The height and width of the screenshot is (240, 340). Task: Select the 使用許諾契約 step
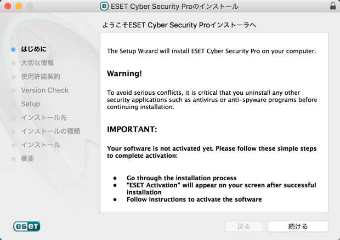click(x=41, y=77)
